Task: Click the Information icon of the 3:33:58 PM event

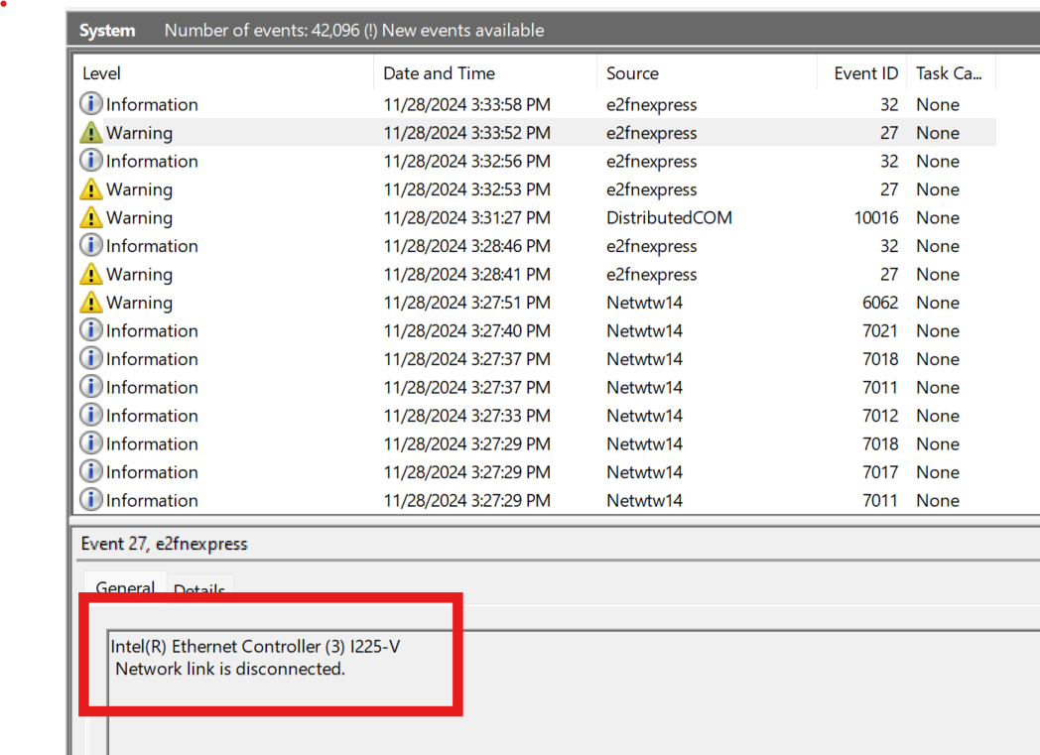Action: click(90, 104)
